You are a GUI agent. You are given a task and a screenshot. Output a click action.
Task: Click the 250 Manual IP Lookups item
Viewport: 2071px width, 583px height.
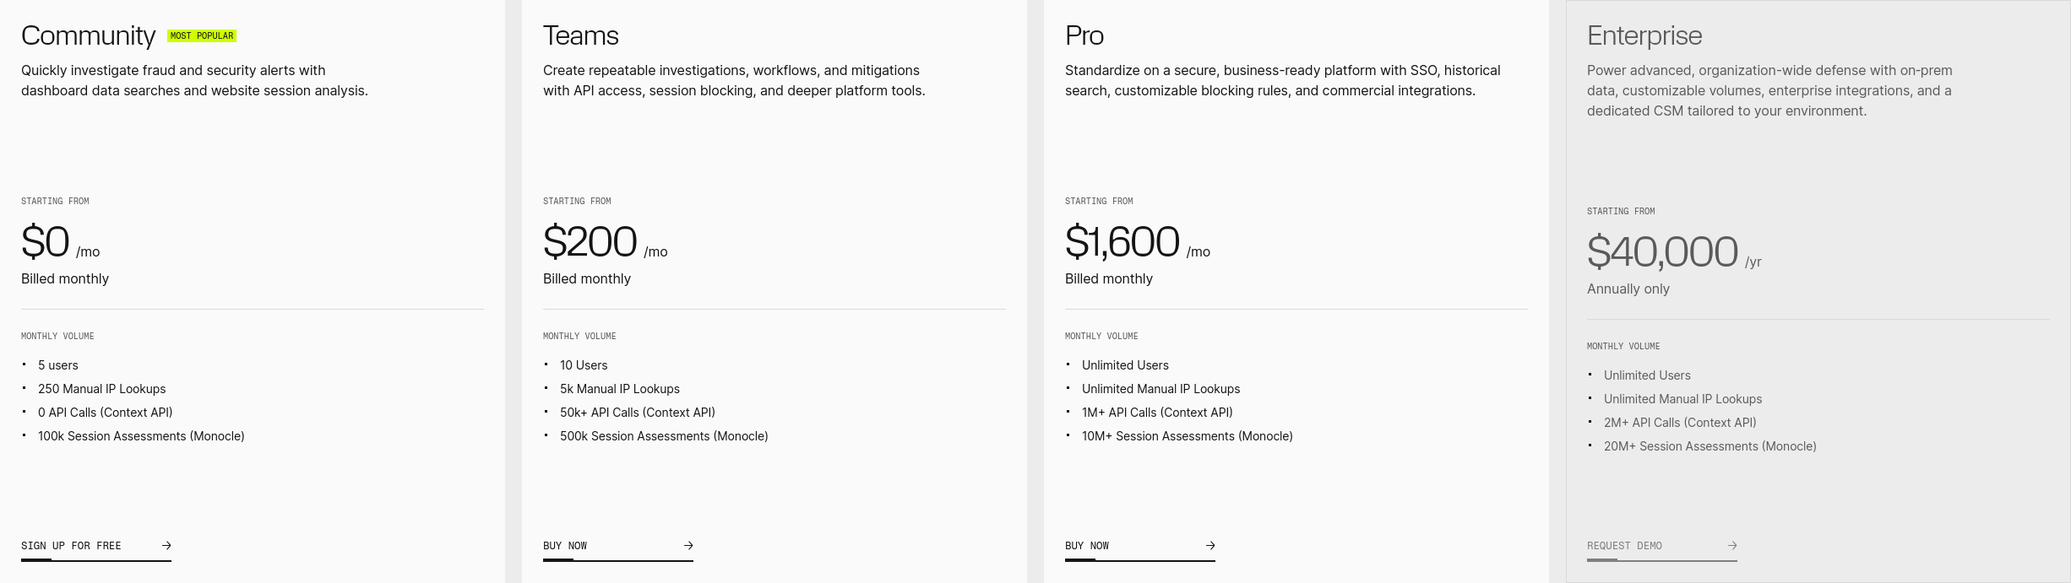[x=101, y=389]
